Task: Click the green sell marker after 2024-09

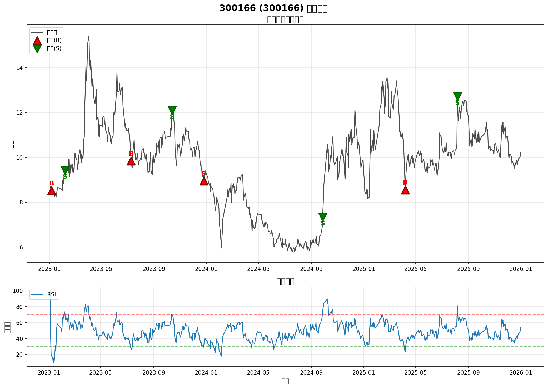Action: (x=323, y=217)
